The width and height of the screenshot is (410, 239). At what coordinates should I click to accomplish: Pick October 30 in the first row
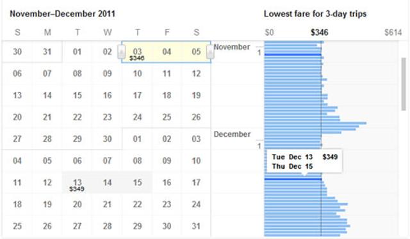[17, 52]
